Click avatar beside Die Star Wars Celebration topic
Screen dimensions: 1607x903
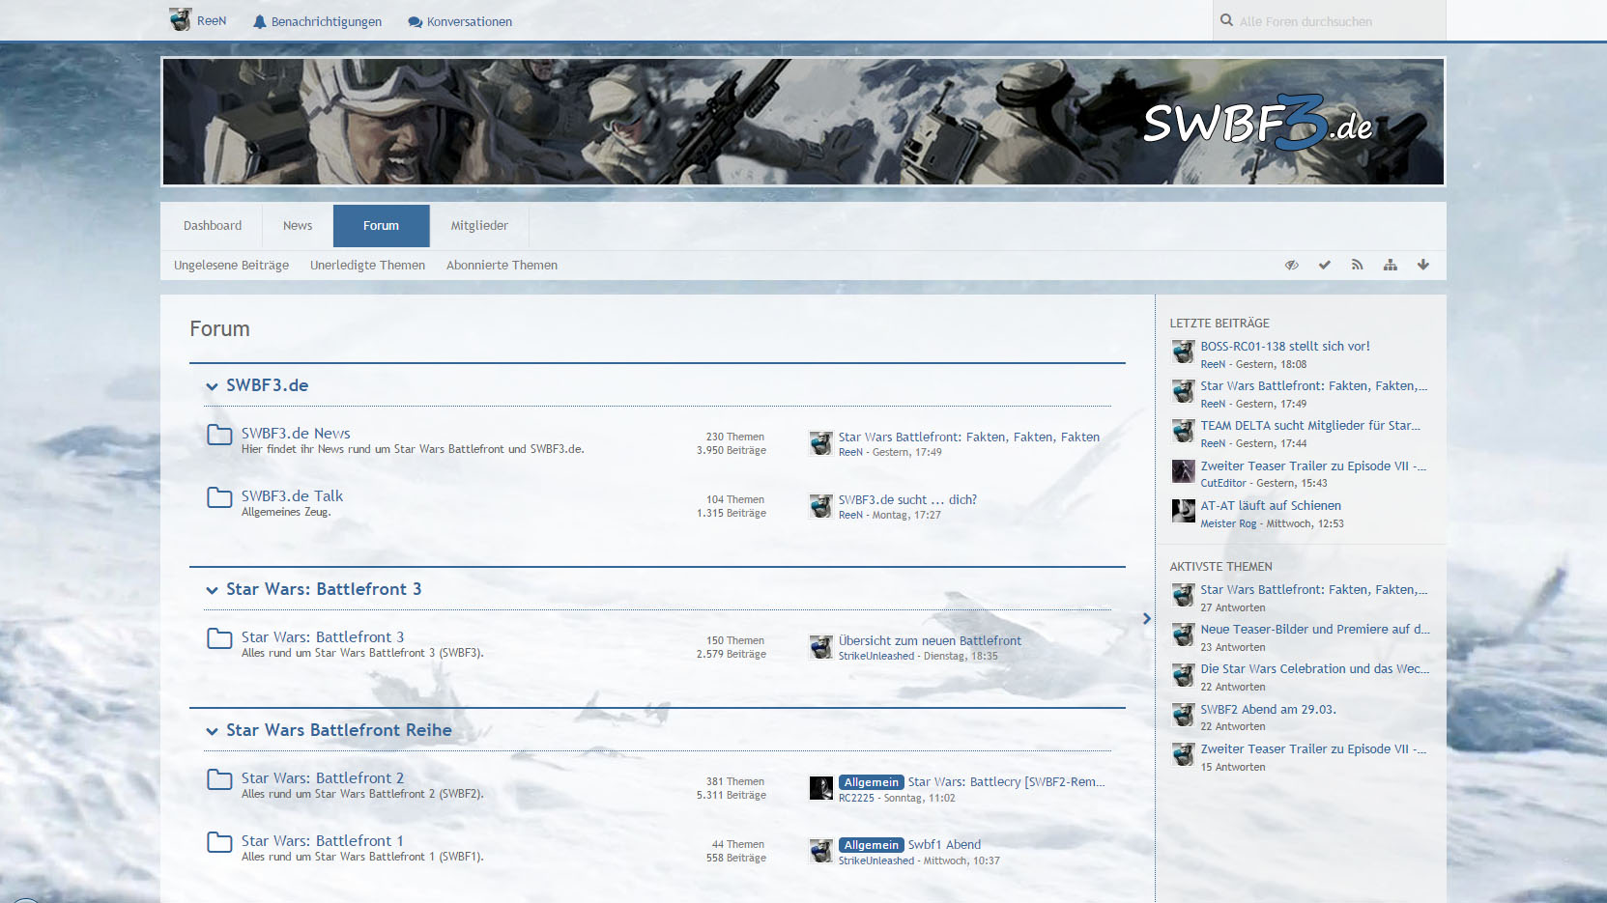click(1183, 675)
